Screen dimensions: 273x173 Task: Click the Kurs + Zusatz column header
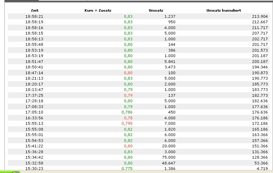pos(98,10)
